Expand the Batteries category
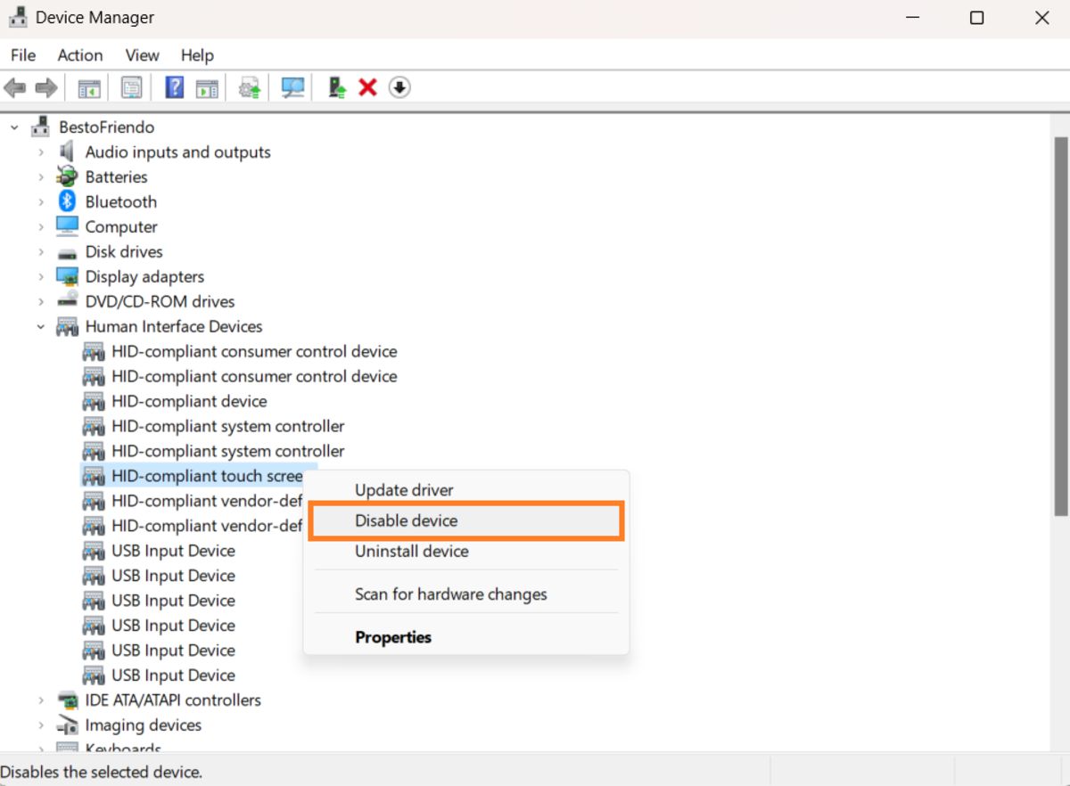Screen dimensions: 1070x786 point(39,176)
